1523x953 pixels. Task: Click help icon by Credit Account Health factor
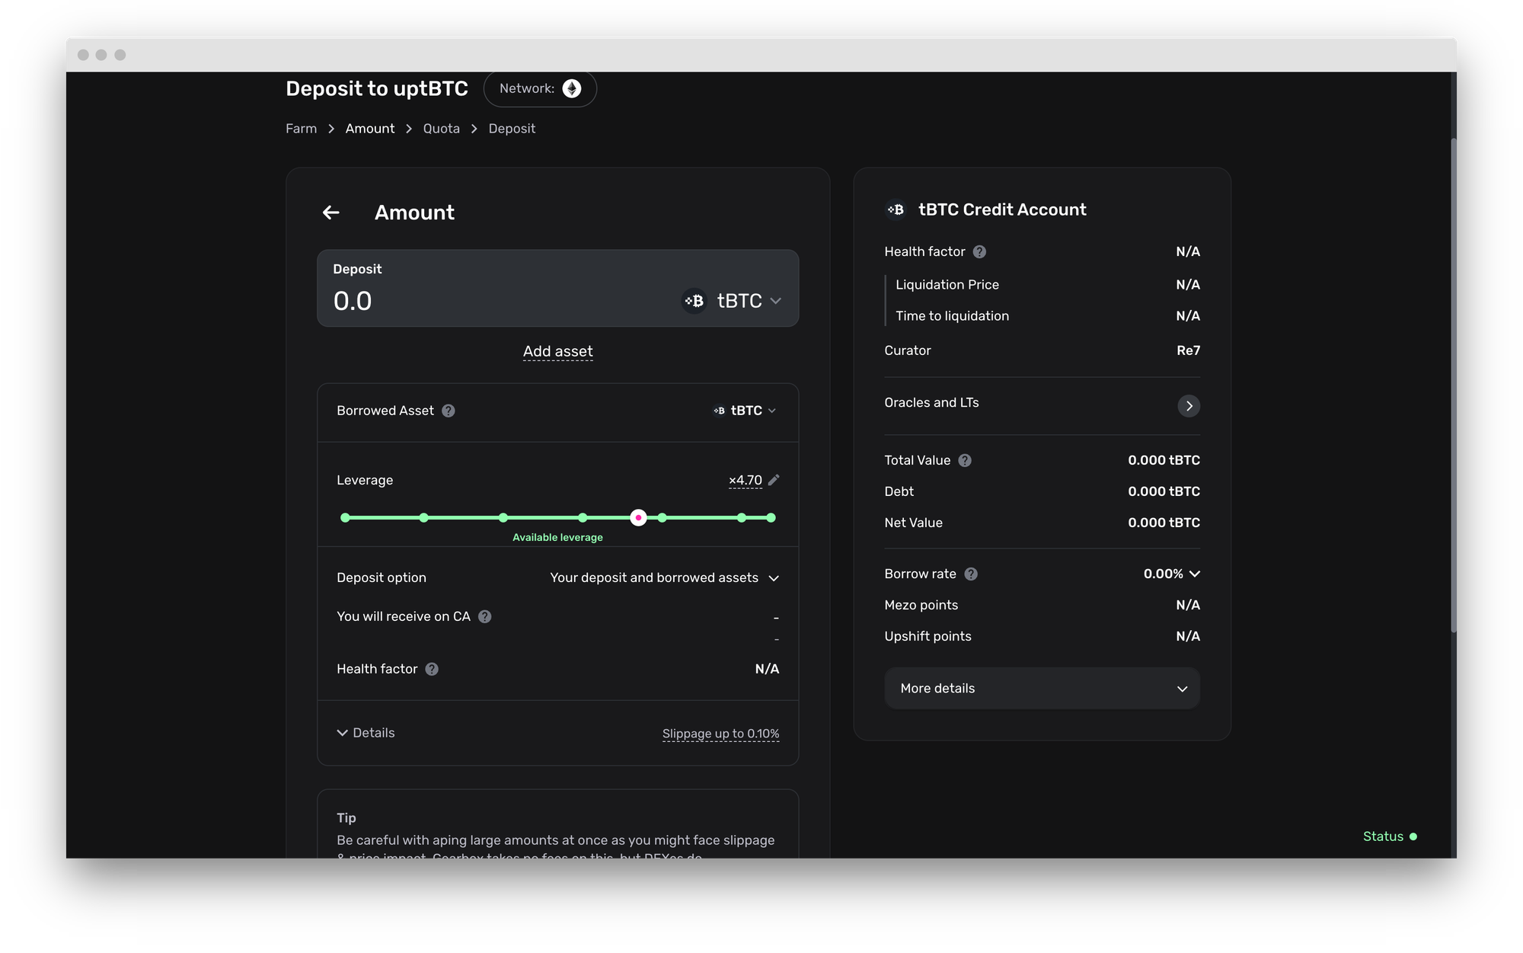pyautogui.click(x=980, y=251)
